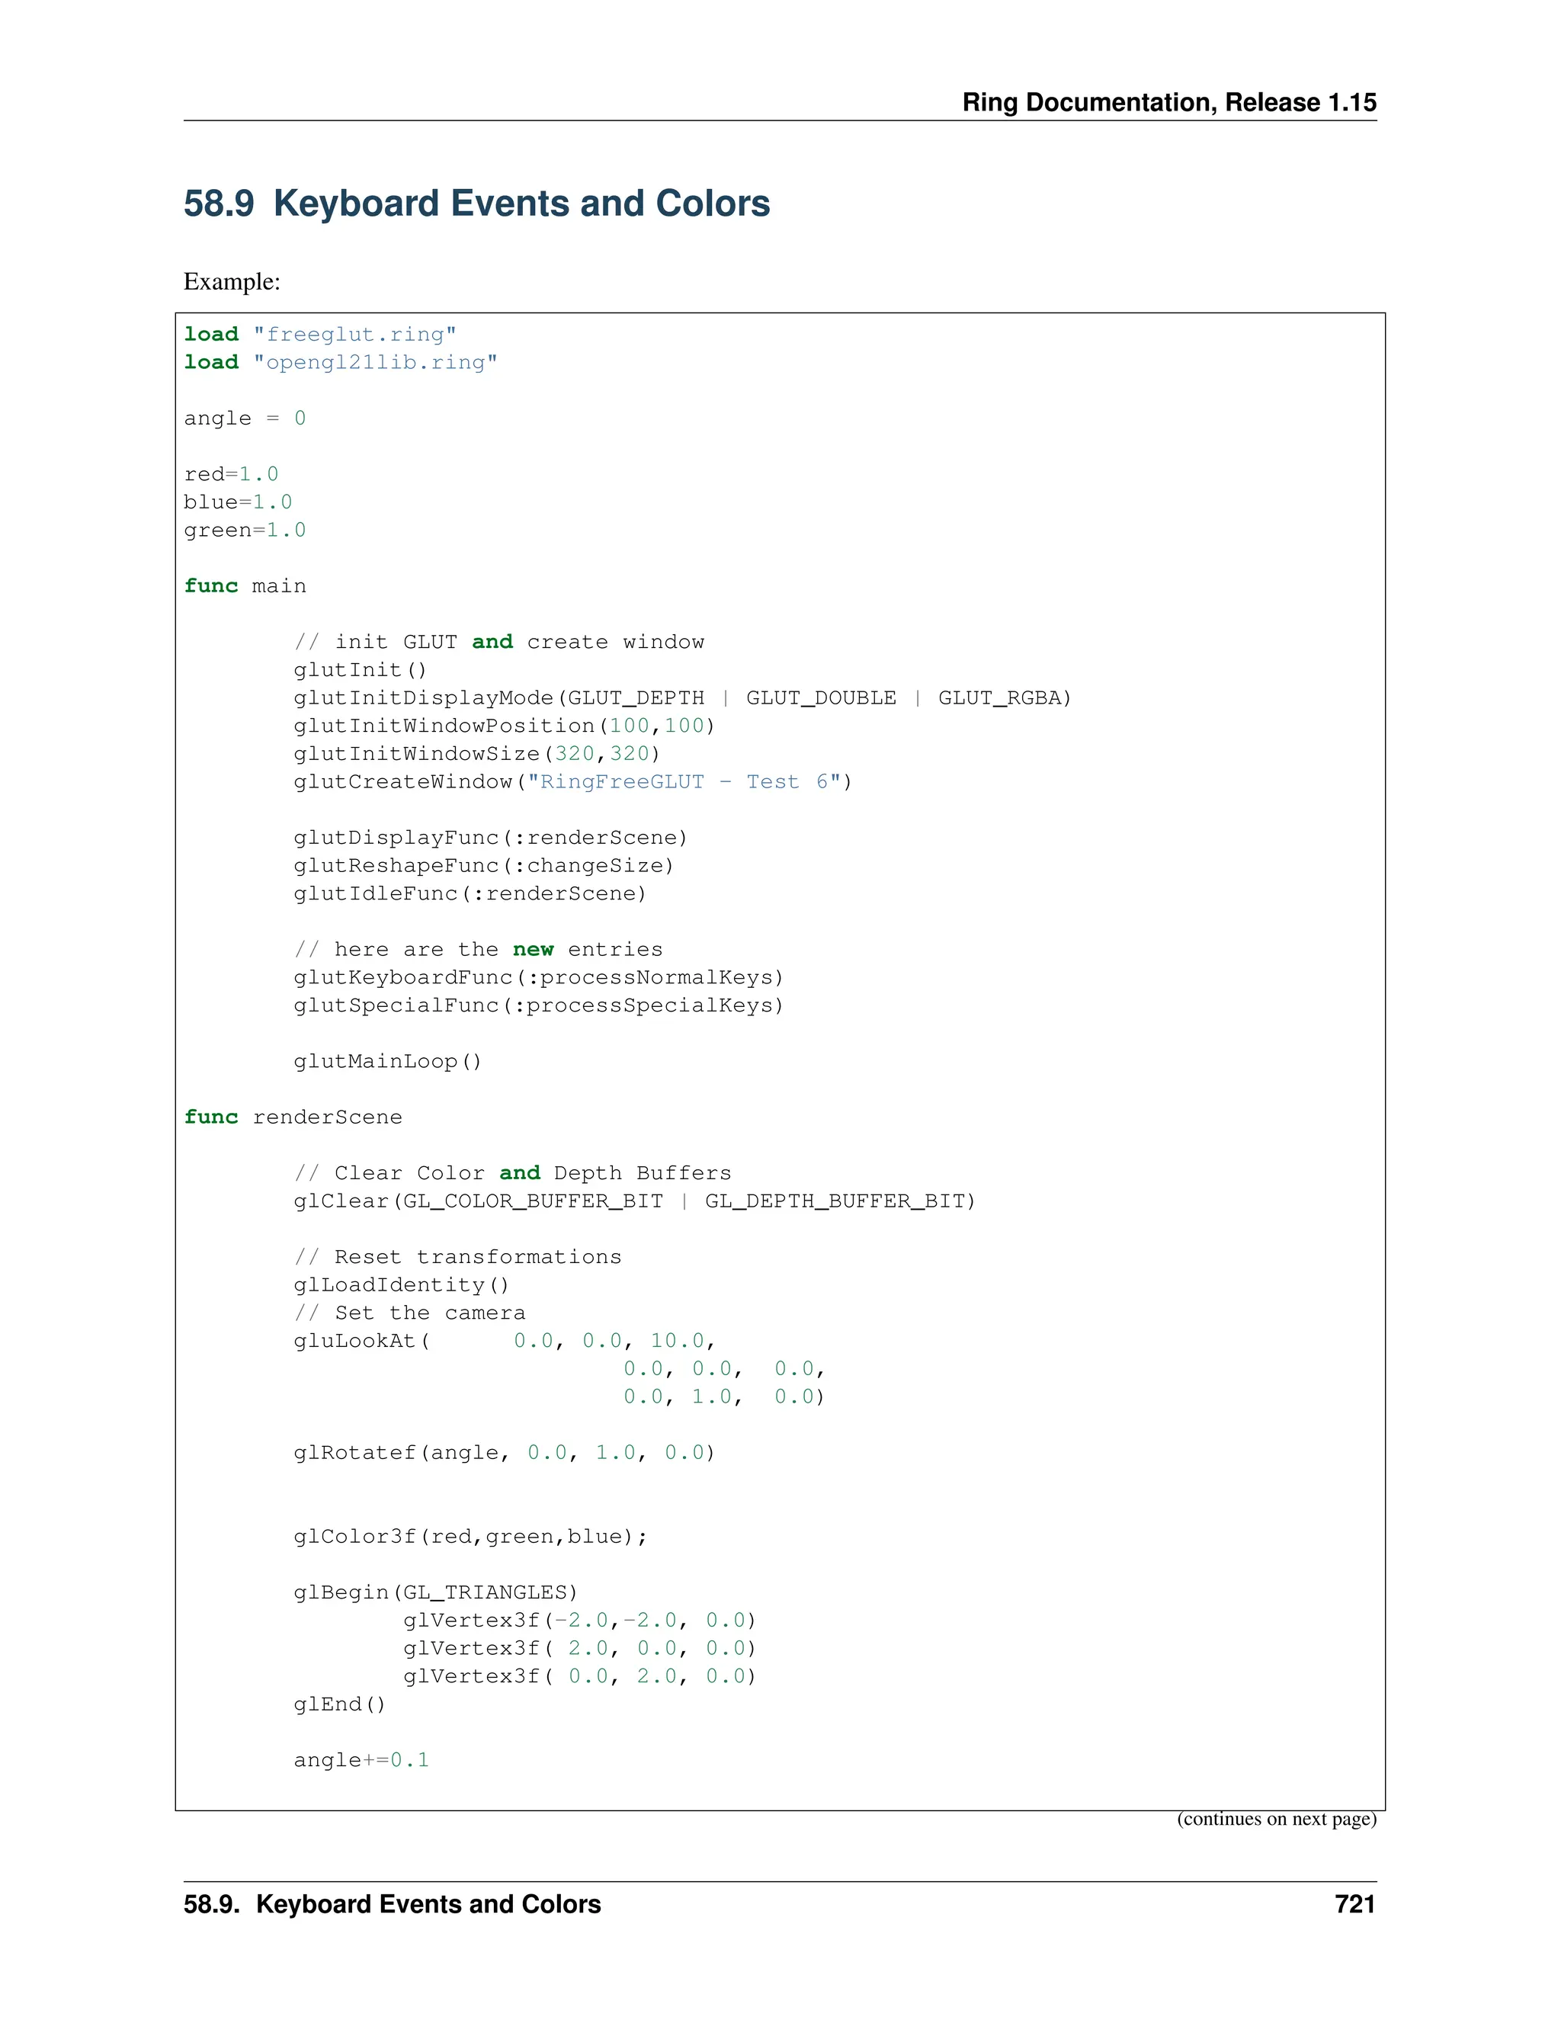This screenshot has width=1561, height=2020.
Task: Click the angle = 0 assignment
Action: pyautogui.click(x=244, y=418)
